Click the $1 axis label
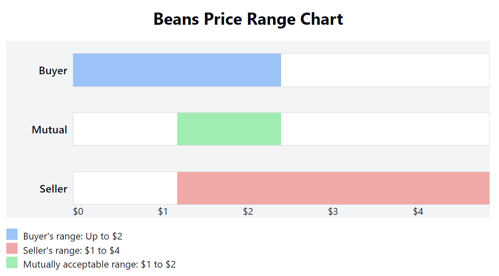Image resolution: width=499 pixels, height=276 pixels. pos(163,212)
